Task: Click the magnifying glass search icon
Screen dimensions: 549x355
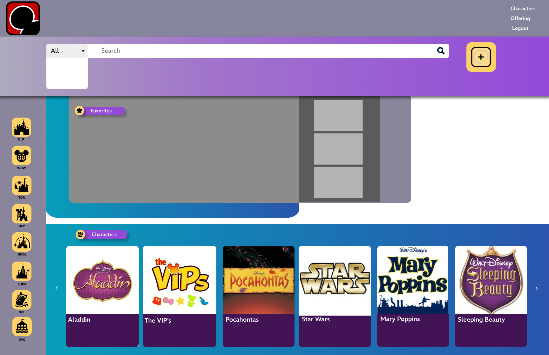Action: click(441, 51)
